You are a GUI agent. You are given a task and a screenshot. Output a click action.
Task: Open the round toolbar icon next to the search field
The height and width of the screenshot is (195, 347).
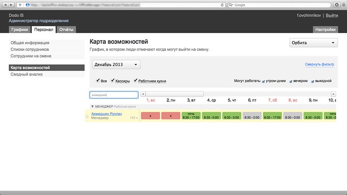point(337,5)
